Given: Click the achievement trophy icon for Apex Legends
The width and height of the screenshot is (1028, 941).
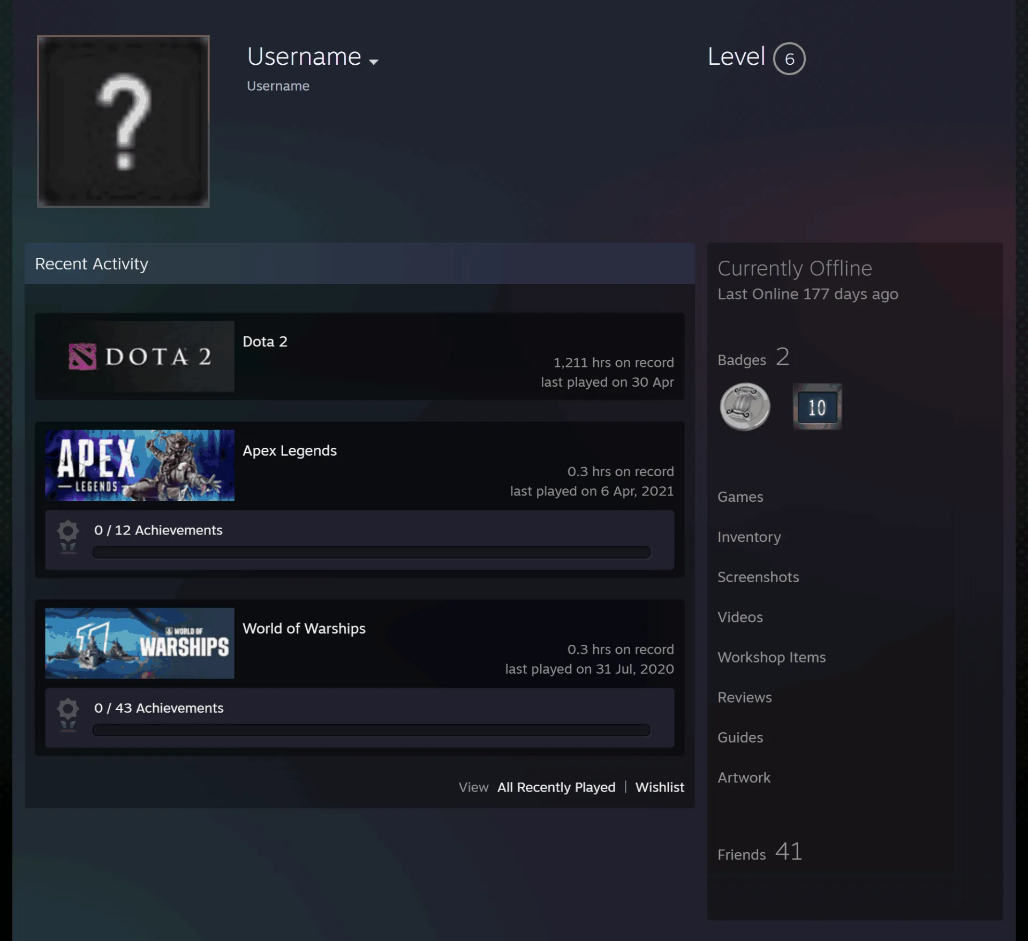Looking at the screenshot, I should pos(68,537).
